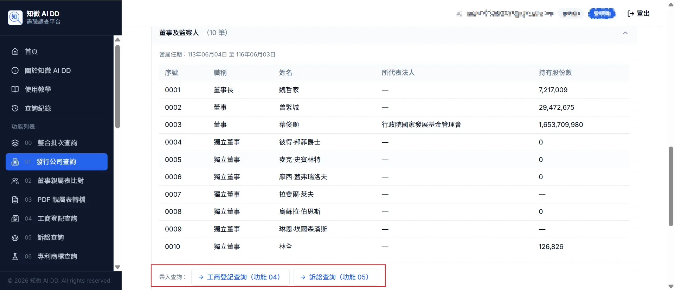675x290 pixels.
Task: Click shares value 1,653,709,980
Action: [x=561, y=124]
